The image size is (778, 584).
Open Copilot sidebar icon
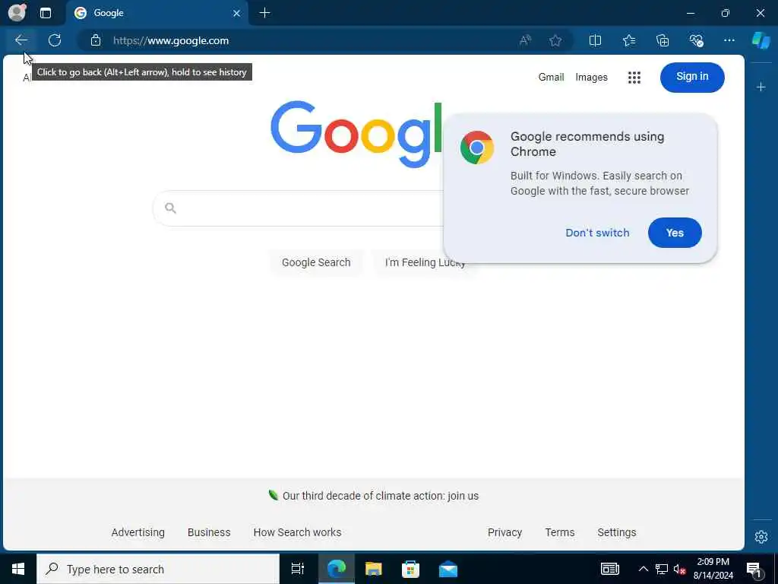(x=761, y=40)
